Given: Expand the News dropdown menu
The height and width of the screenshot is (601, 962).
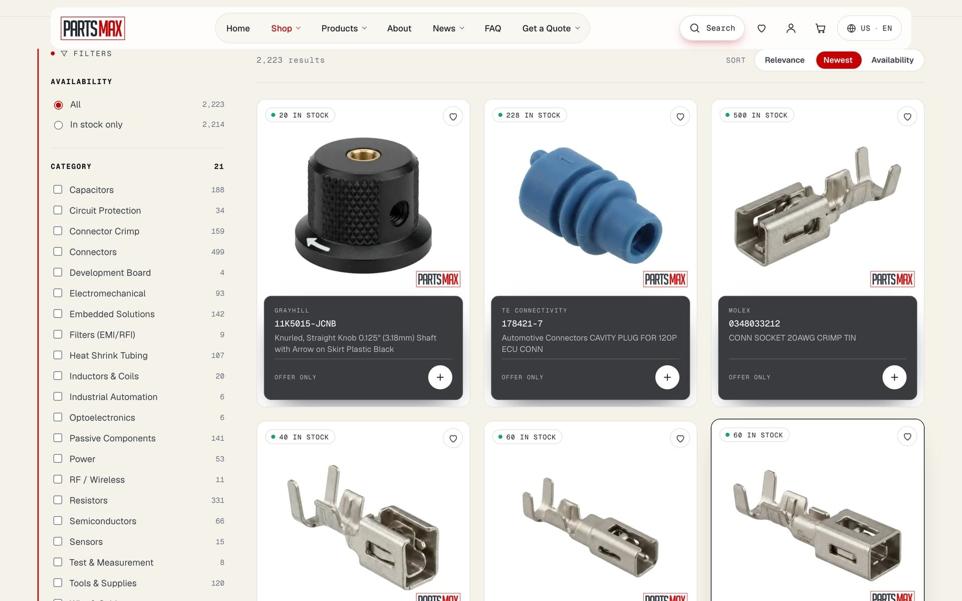Looking at the screenshot, I should click(448, 29).
